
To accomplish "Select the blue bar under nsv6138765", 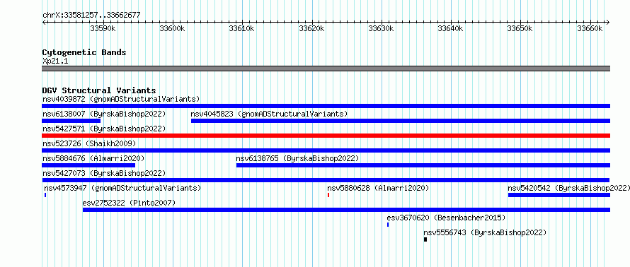I will click(423, 165).
